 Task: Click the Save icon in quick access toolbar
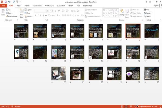pos(6,2)
